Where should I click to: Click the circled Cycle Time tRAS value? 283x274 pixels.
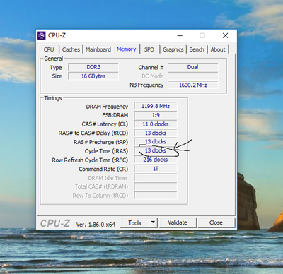click(x=156, y=150)
